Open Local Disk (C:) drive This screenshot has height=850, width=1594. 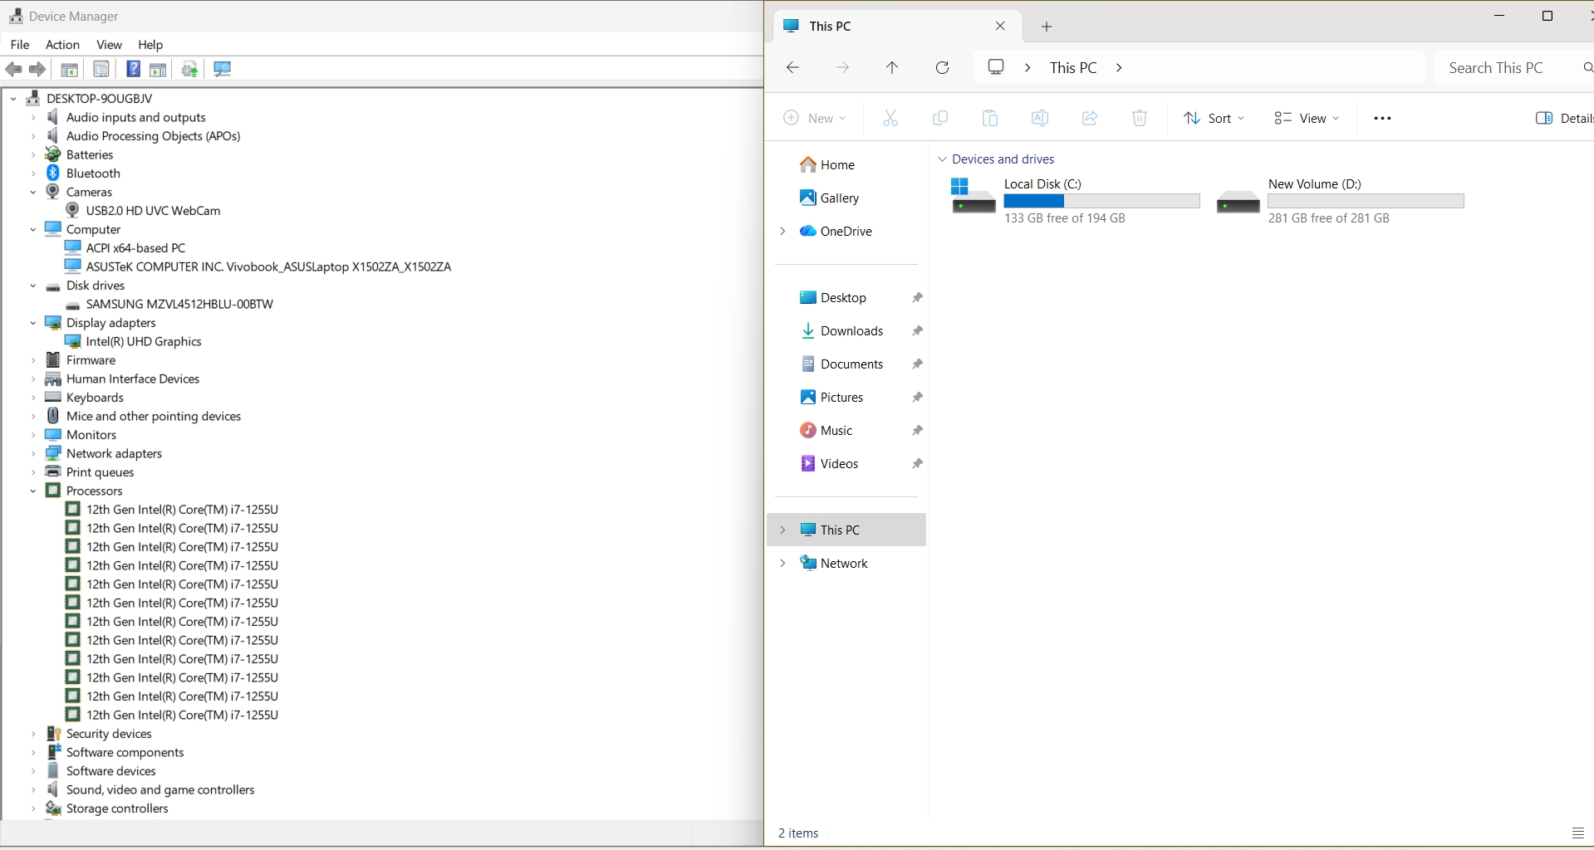[x=1042, y=184]
